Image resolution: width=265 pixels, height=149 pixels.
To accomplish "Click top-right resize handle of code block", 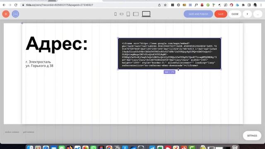I will pyautogui.click(x=221, y=38).
